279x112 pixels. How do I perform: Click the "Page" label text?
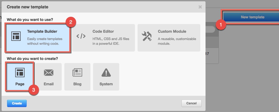click(x=20, y=84)
